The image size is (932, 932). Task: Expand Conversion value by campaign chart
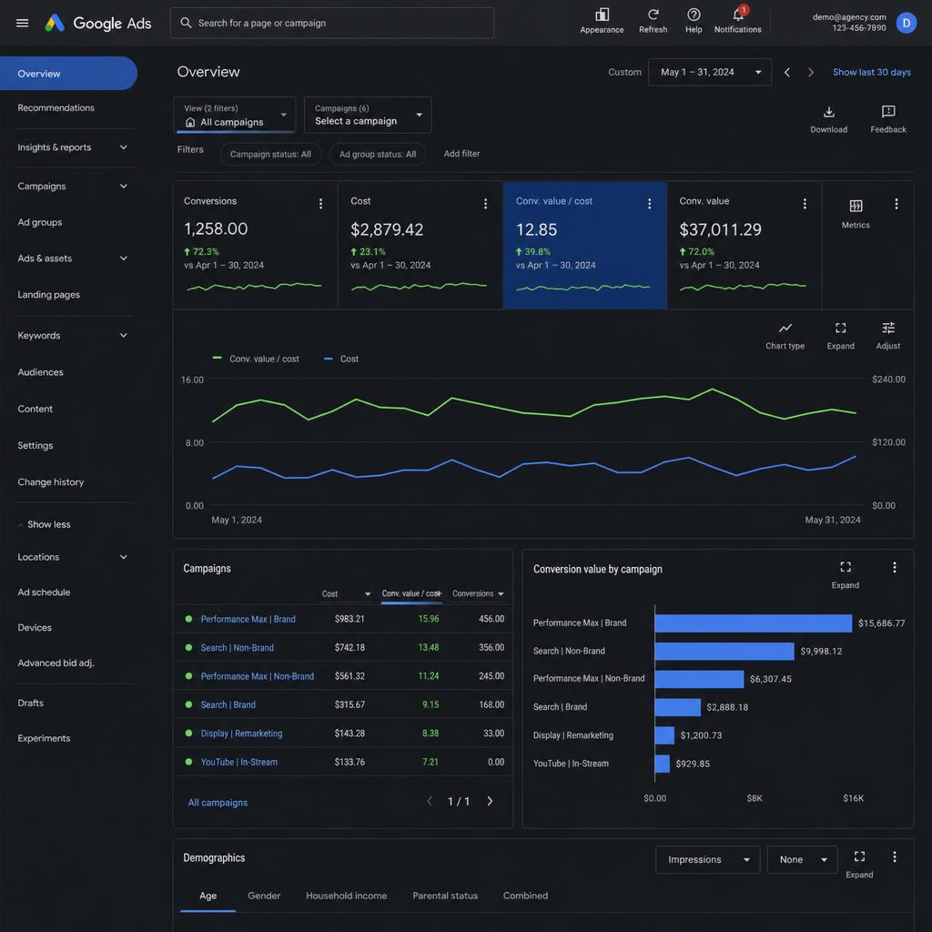[x=845, y=574]
